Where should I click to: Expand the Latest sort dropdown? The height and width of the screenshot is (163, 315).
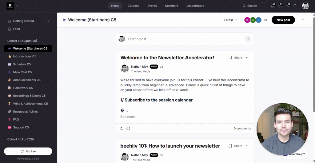pyautogui.click(x=230, y=20)
